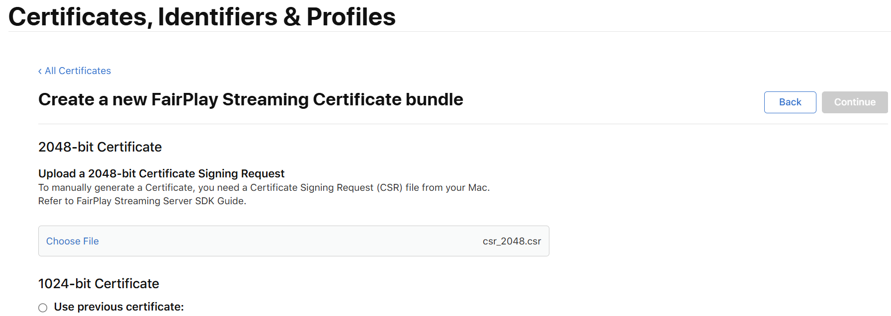Select the Use previous certificate radio button

pos(43,308)
